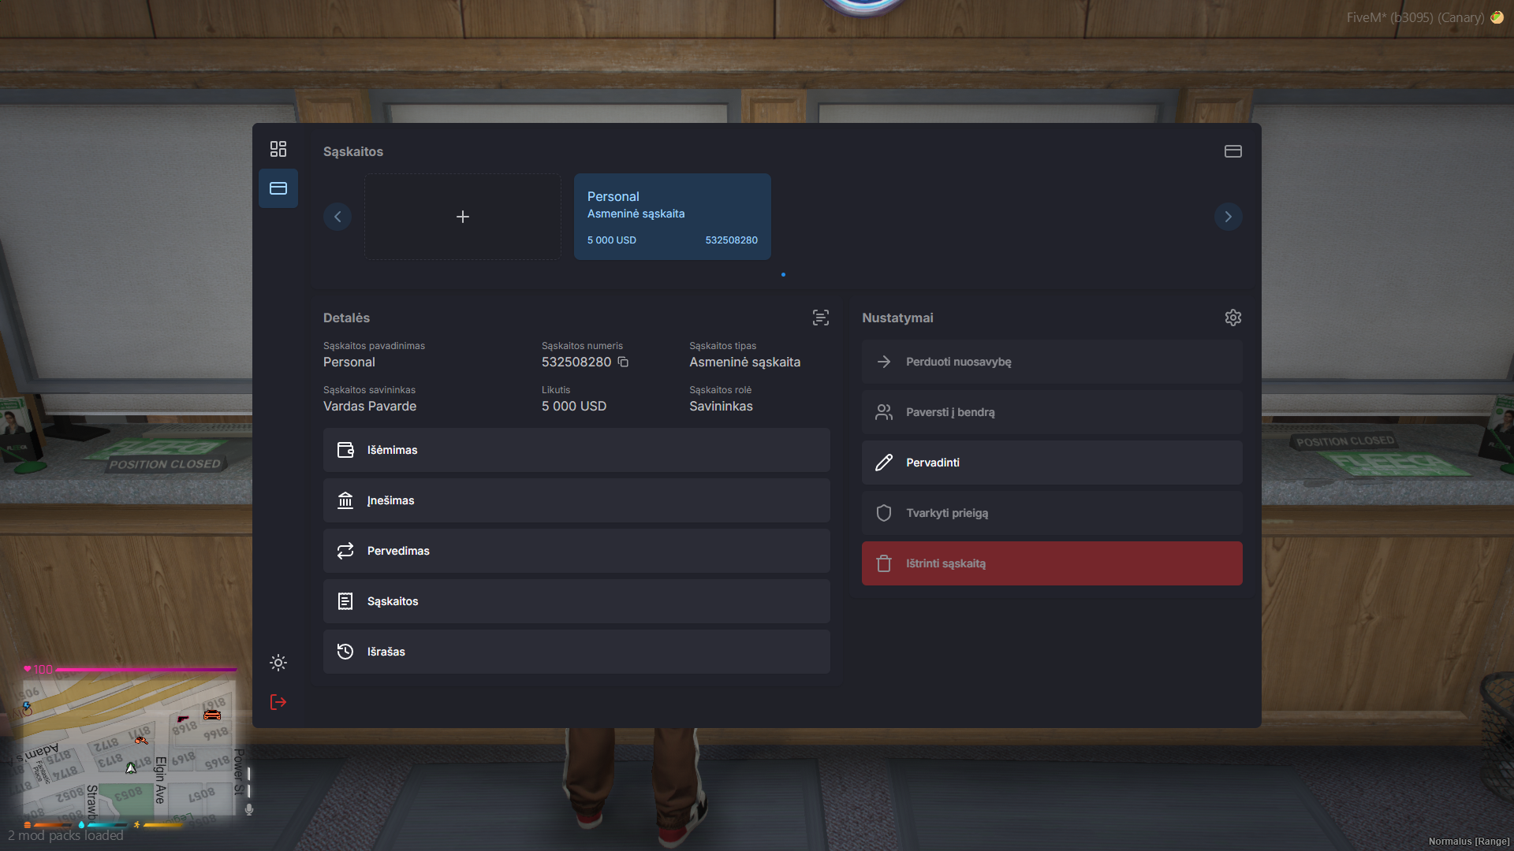The width and height of the screenshot is (1514, 851).
Task: Open the Įnešimas deposit option
Action: coord(576,500)
